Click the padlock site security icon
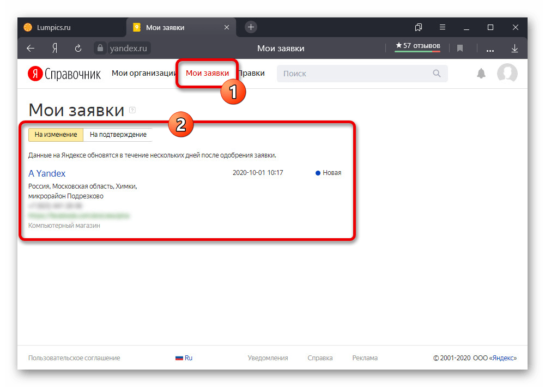 [100, 49]
